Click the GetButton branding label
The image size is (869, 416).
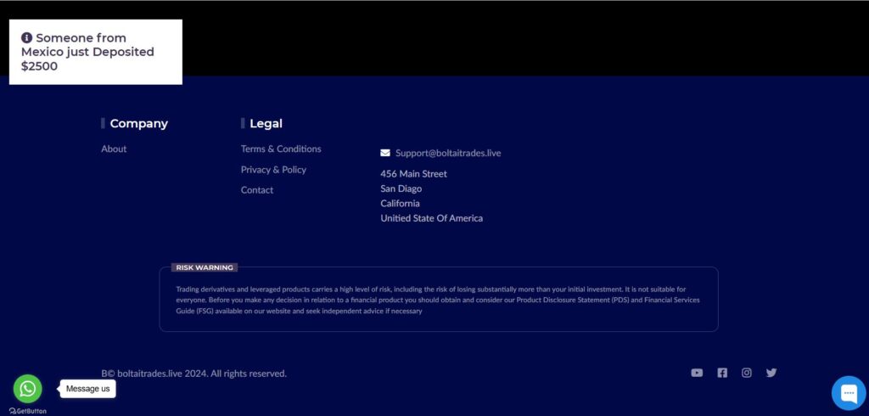point(28,411)
